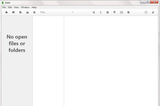Insert an ID with the ID icon
Viewport: 160px width, 106px height.
(x=121, y=12)
